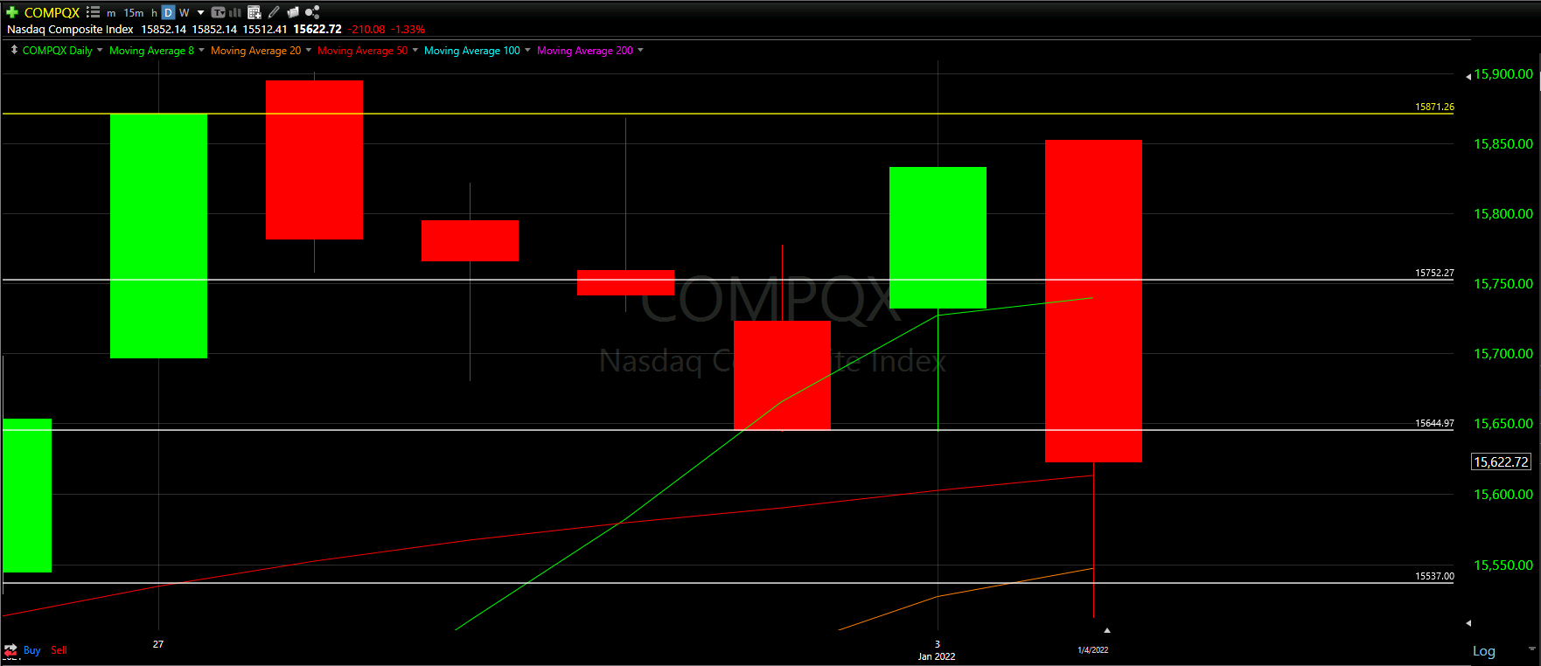Click the trade arrows icon beside Buy
Viewport: 1541px width, 666px height.
tap(10, 649)
